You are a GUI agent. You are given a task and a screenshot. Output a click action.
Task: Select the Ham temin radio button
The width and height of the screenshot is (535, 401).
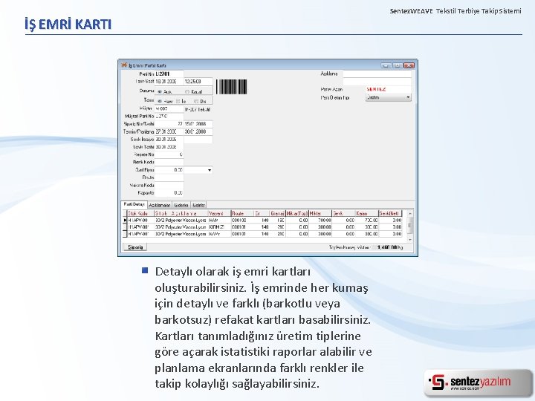click(x=160, y=101)
